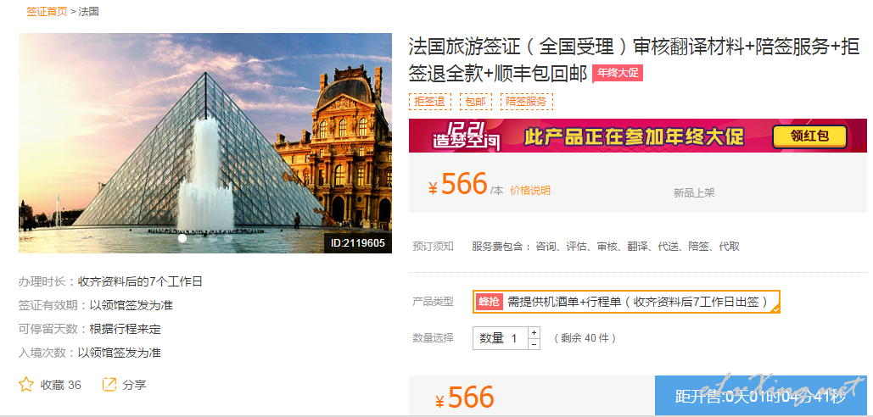Screen dimensions: 873x417
Task: Click the 年终大促 promotion badge
Action: (x=618, y=73)
